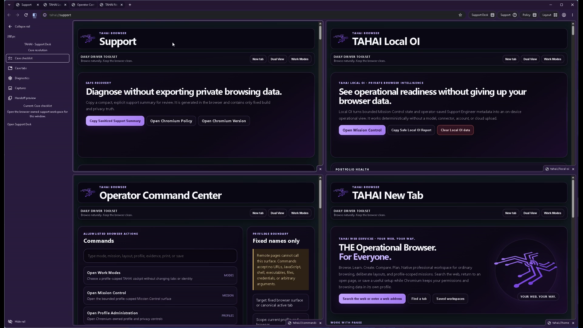Click the Support pane vertical scrollbar
Image resolution: width=583 pixels, height=328 pixels.
click(x=320, y=32)
